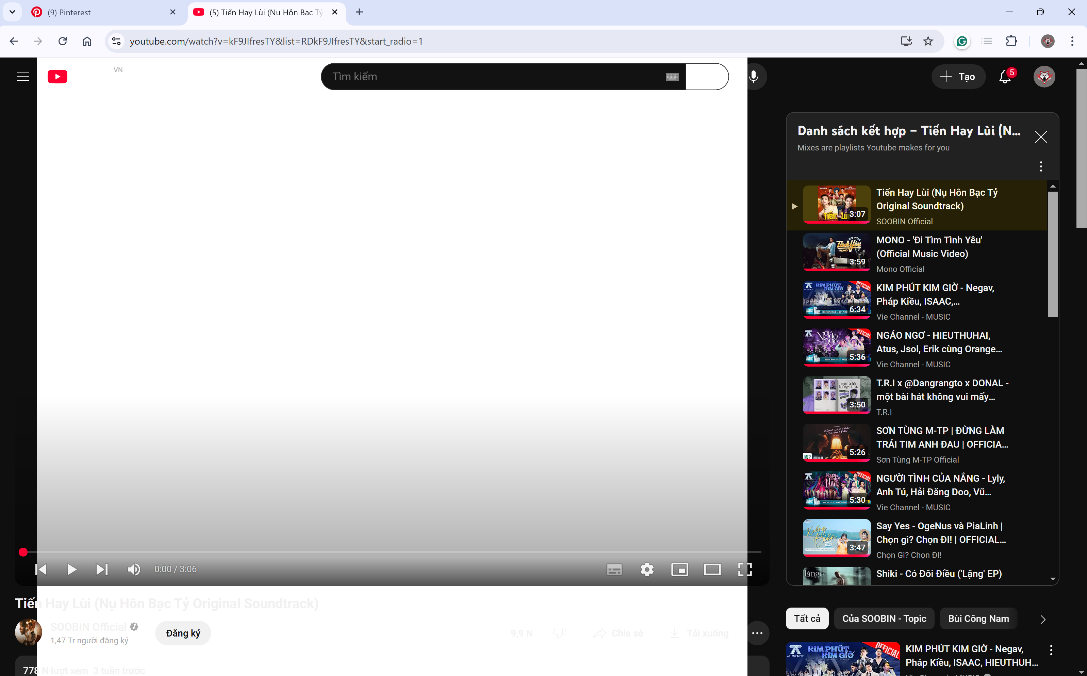Image resolution: width=1087 pixels, height=676 pixels.
Task: Switch to miniplayer mode
Action: (679, 569)
